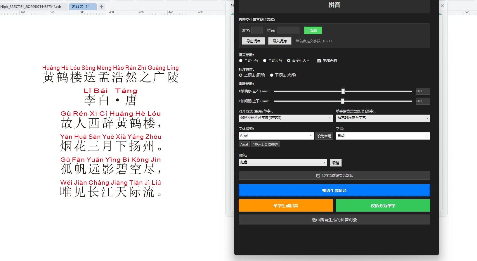Viewport: 477px width, 261px height.
Task: Click 仅拆分为单字 green button
Action: [383, 205]
